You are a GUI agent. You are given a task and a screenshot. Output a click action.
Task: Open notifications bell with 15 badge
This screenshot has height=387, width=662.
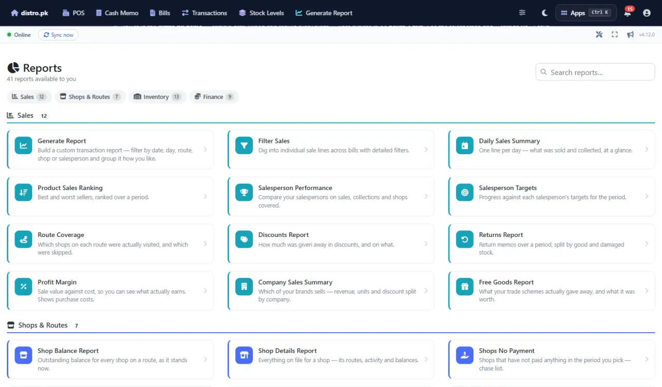(x=628, y=12)
